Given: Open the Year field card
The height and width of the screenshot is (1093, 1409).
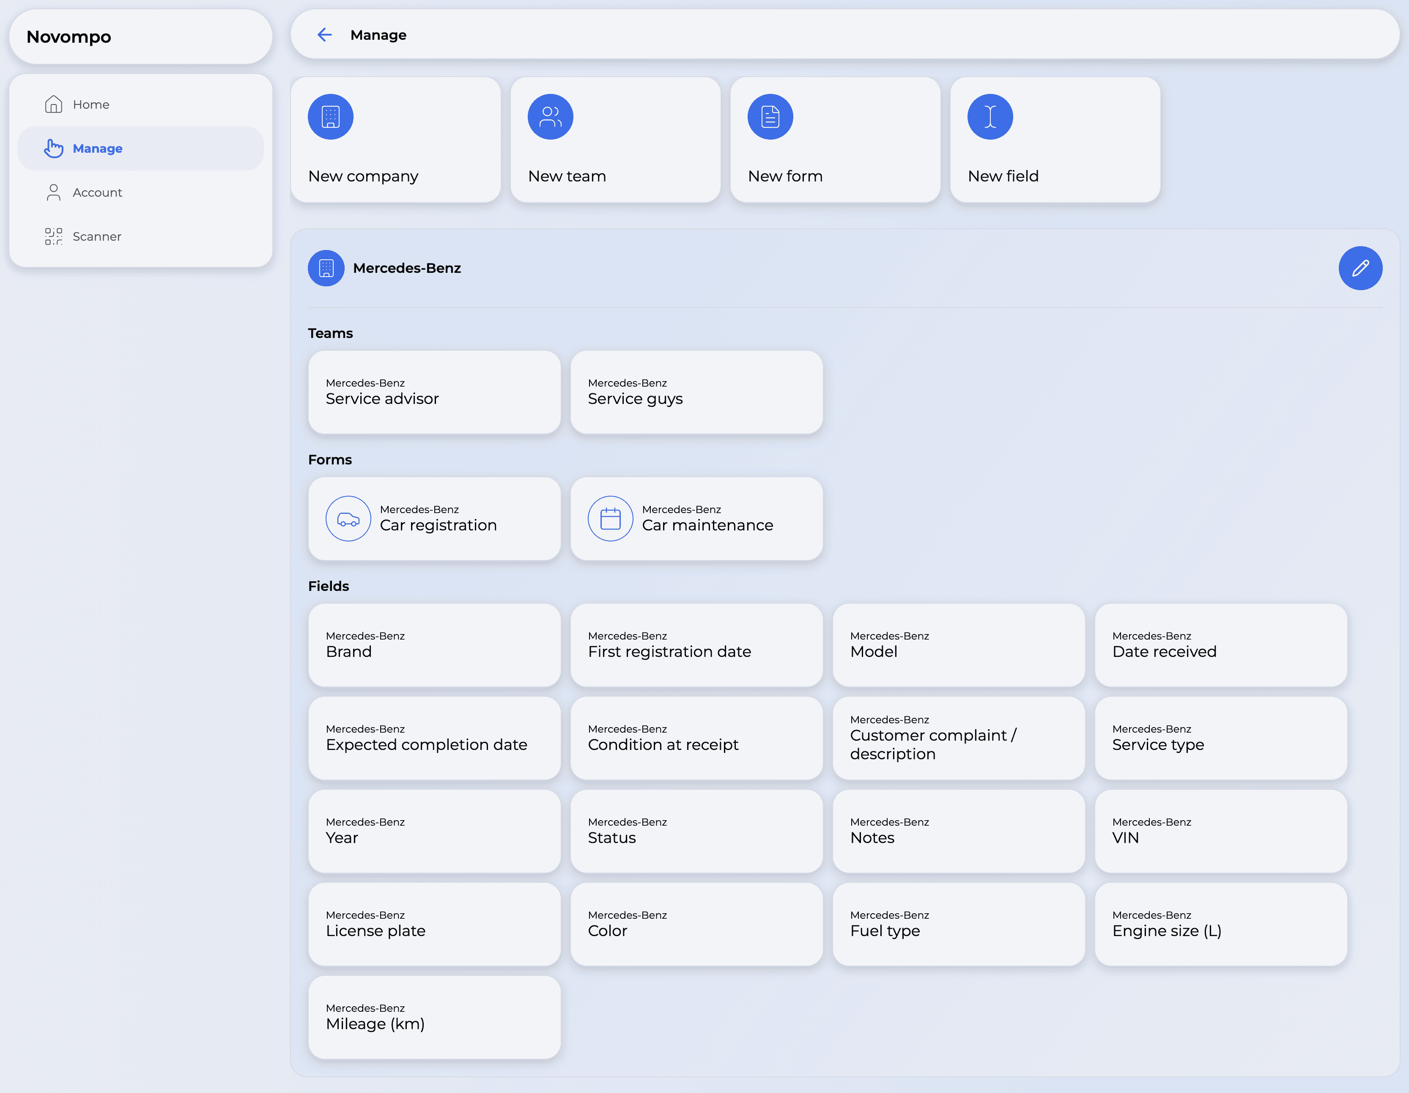Looking at the screenshot, I should [x=435, y=831].
